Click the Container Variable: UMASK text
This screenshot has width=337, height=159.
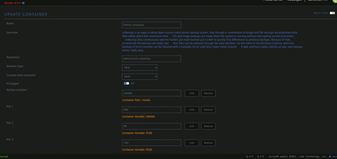click(x=139, y=117)
